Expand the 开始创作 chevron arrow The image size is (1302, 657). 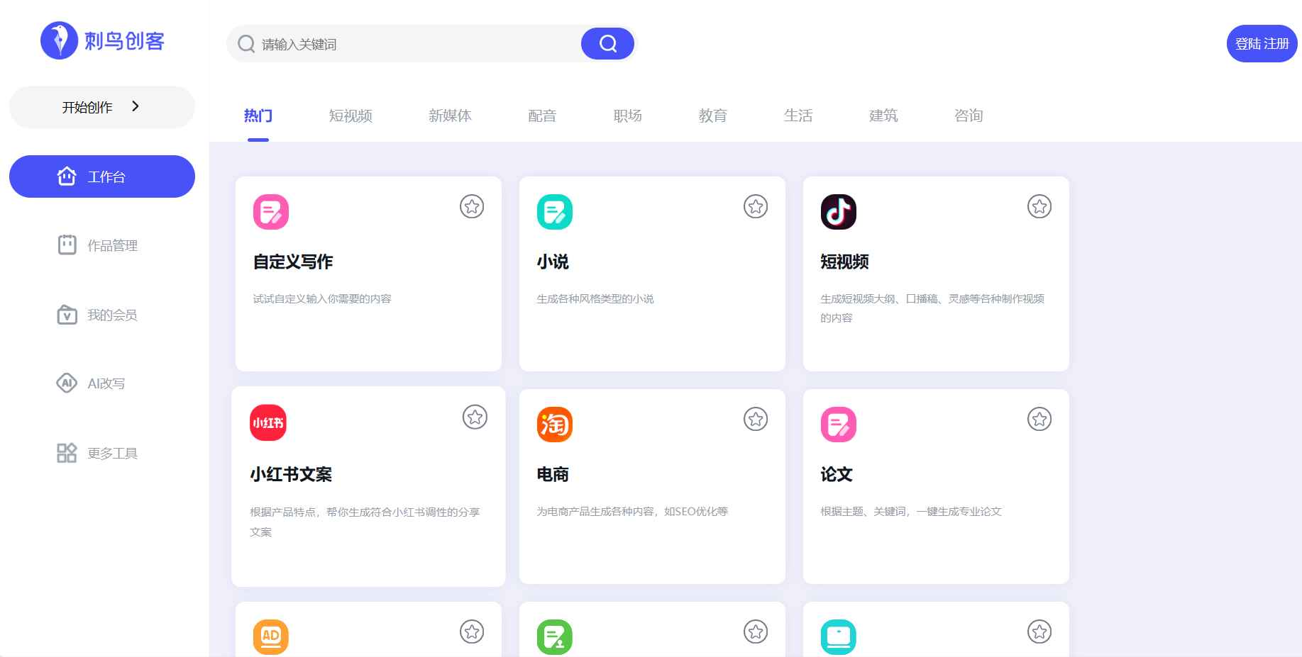pos(136,106)
